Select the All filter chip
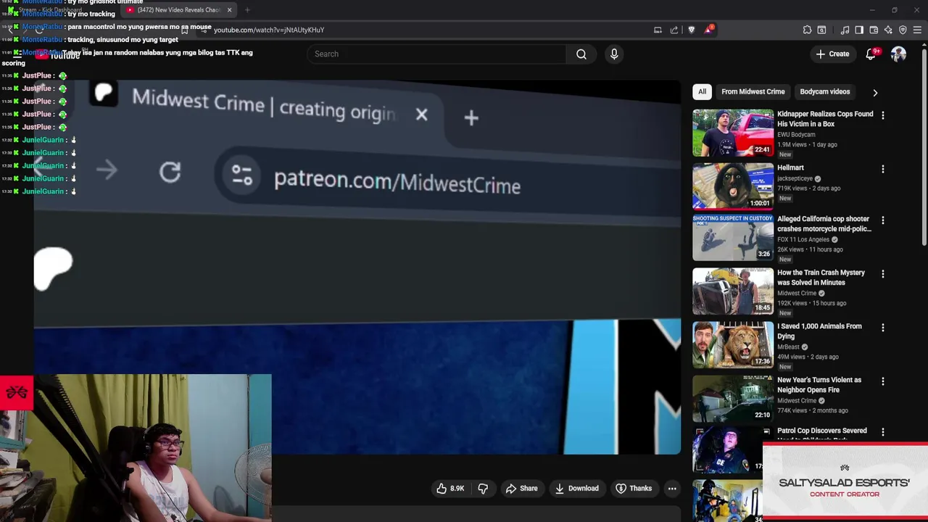This screenshot has width=928, height=522. tap(702, 91)
